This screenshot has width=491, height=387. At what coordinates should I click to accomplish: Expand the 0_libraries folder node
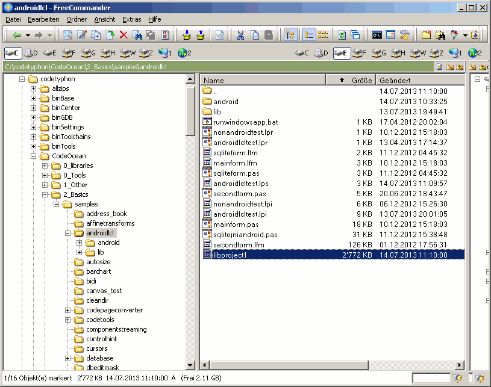point(45,166)
